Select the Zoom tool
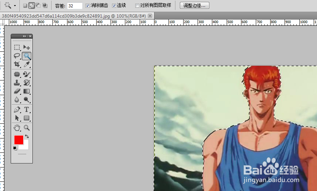The image size is (317, 191). pos(27,128)
